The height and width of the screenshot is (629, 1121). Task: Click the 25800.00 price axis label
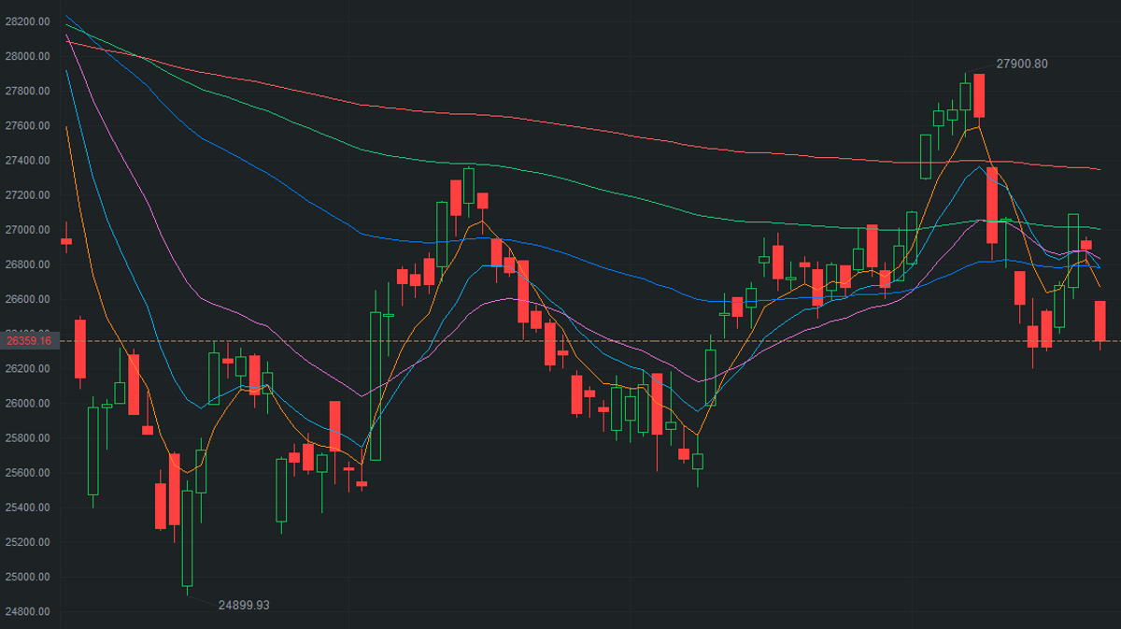(27, 438)
